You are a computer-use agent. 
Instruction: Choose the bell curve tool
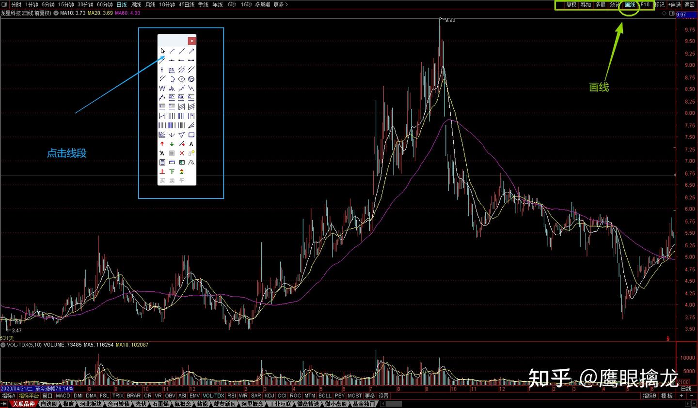click(x=191, y=162)
